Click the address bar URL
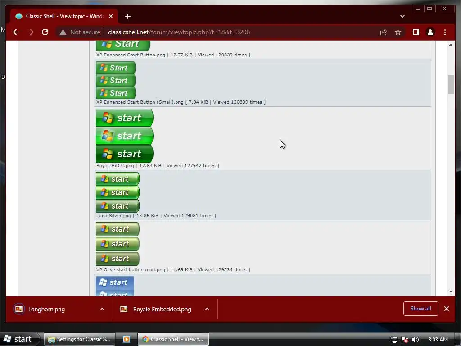Viewport: 461px width, 346px height. [179, 32]
